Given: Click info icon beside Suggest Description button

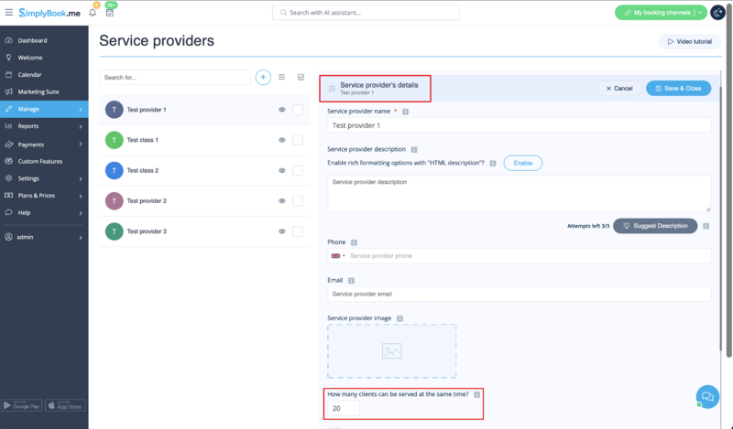Looking at the screenshot, I should (x=706, y=226).
